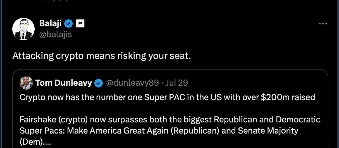Click the Tom Dunleavy name in quote
The width and height of the screenshot is (339, 148).
(x=64, y=83)
